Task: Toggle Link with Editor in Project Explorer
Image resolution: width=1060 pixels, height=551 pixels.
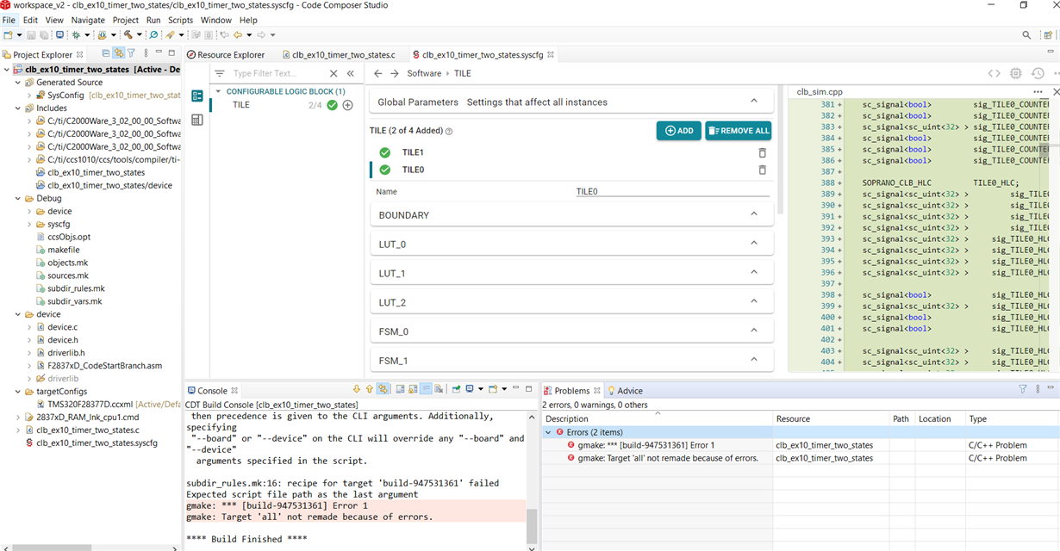Action: pos(119,54)
